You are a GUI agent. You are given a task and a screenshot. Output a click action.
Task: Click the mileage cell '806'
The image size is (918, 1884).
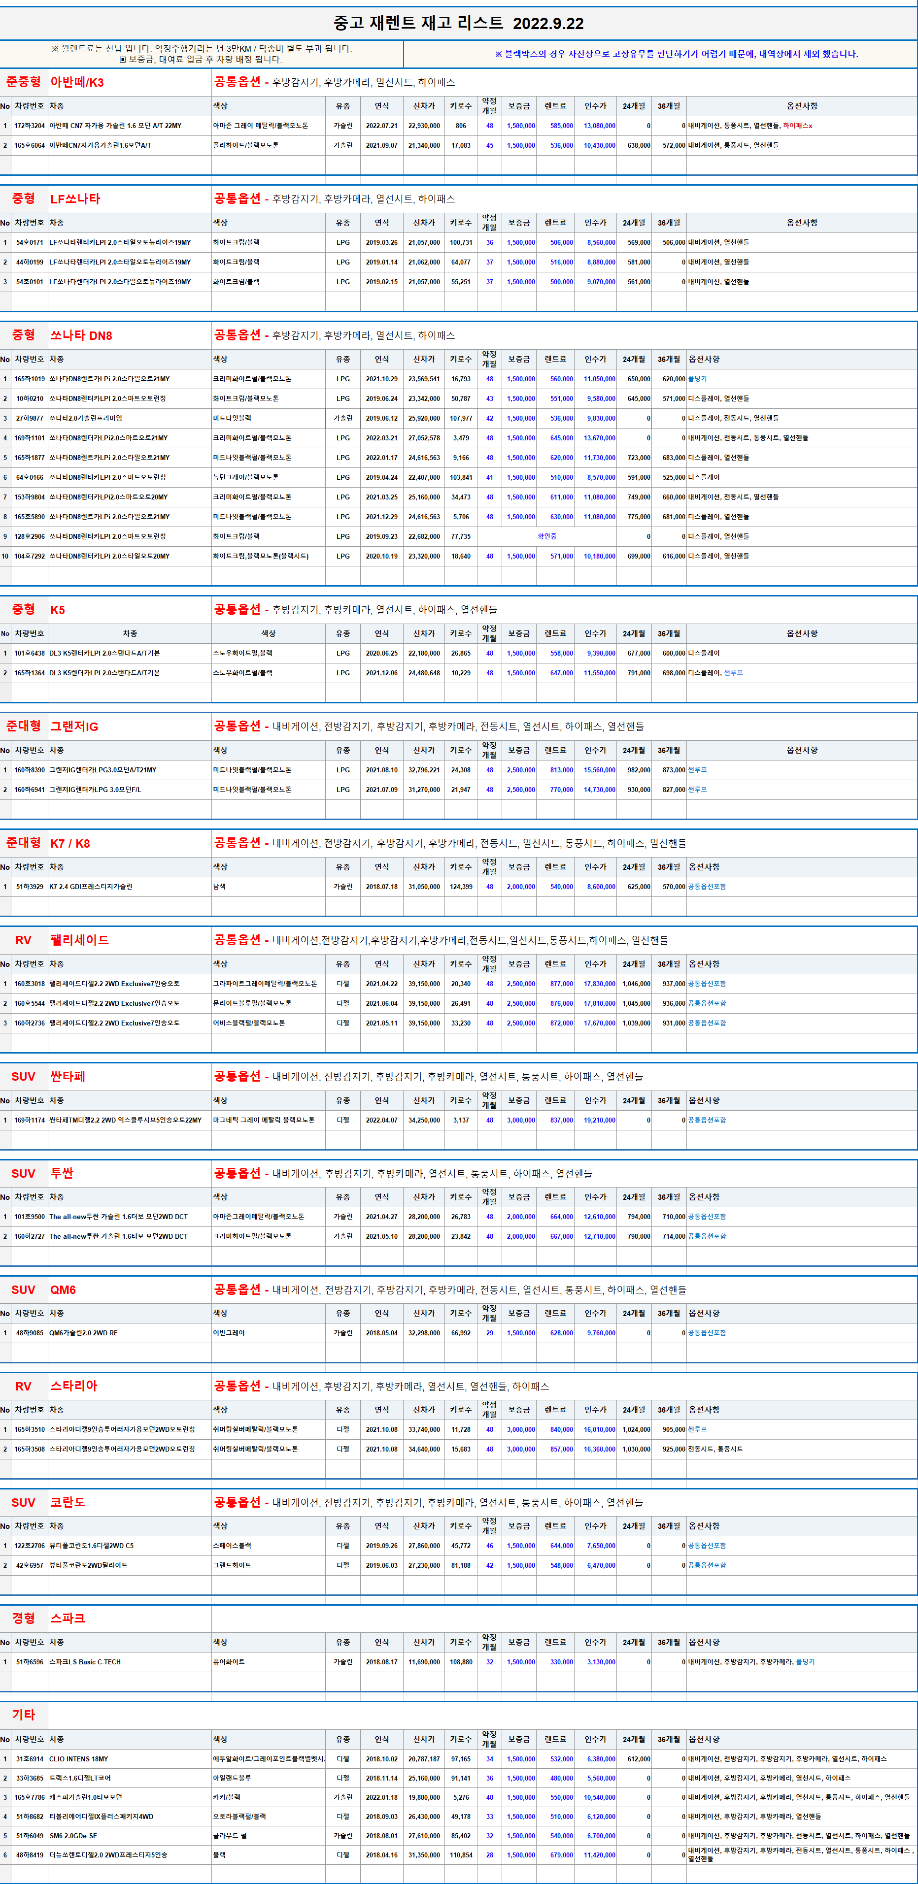[461, 126]
